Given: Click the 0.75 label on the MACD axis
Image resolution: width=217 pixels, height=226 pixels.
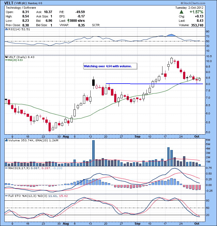Looking at the screenshot, I should point(209,168).
